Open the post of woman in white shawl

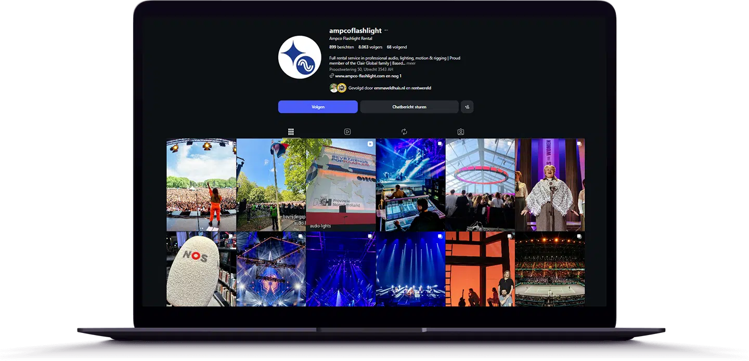click(550, 184)
